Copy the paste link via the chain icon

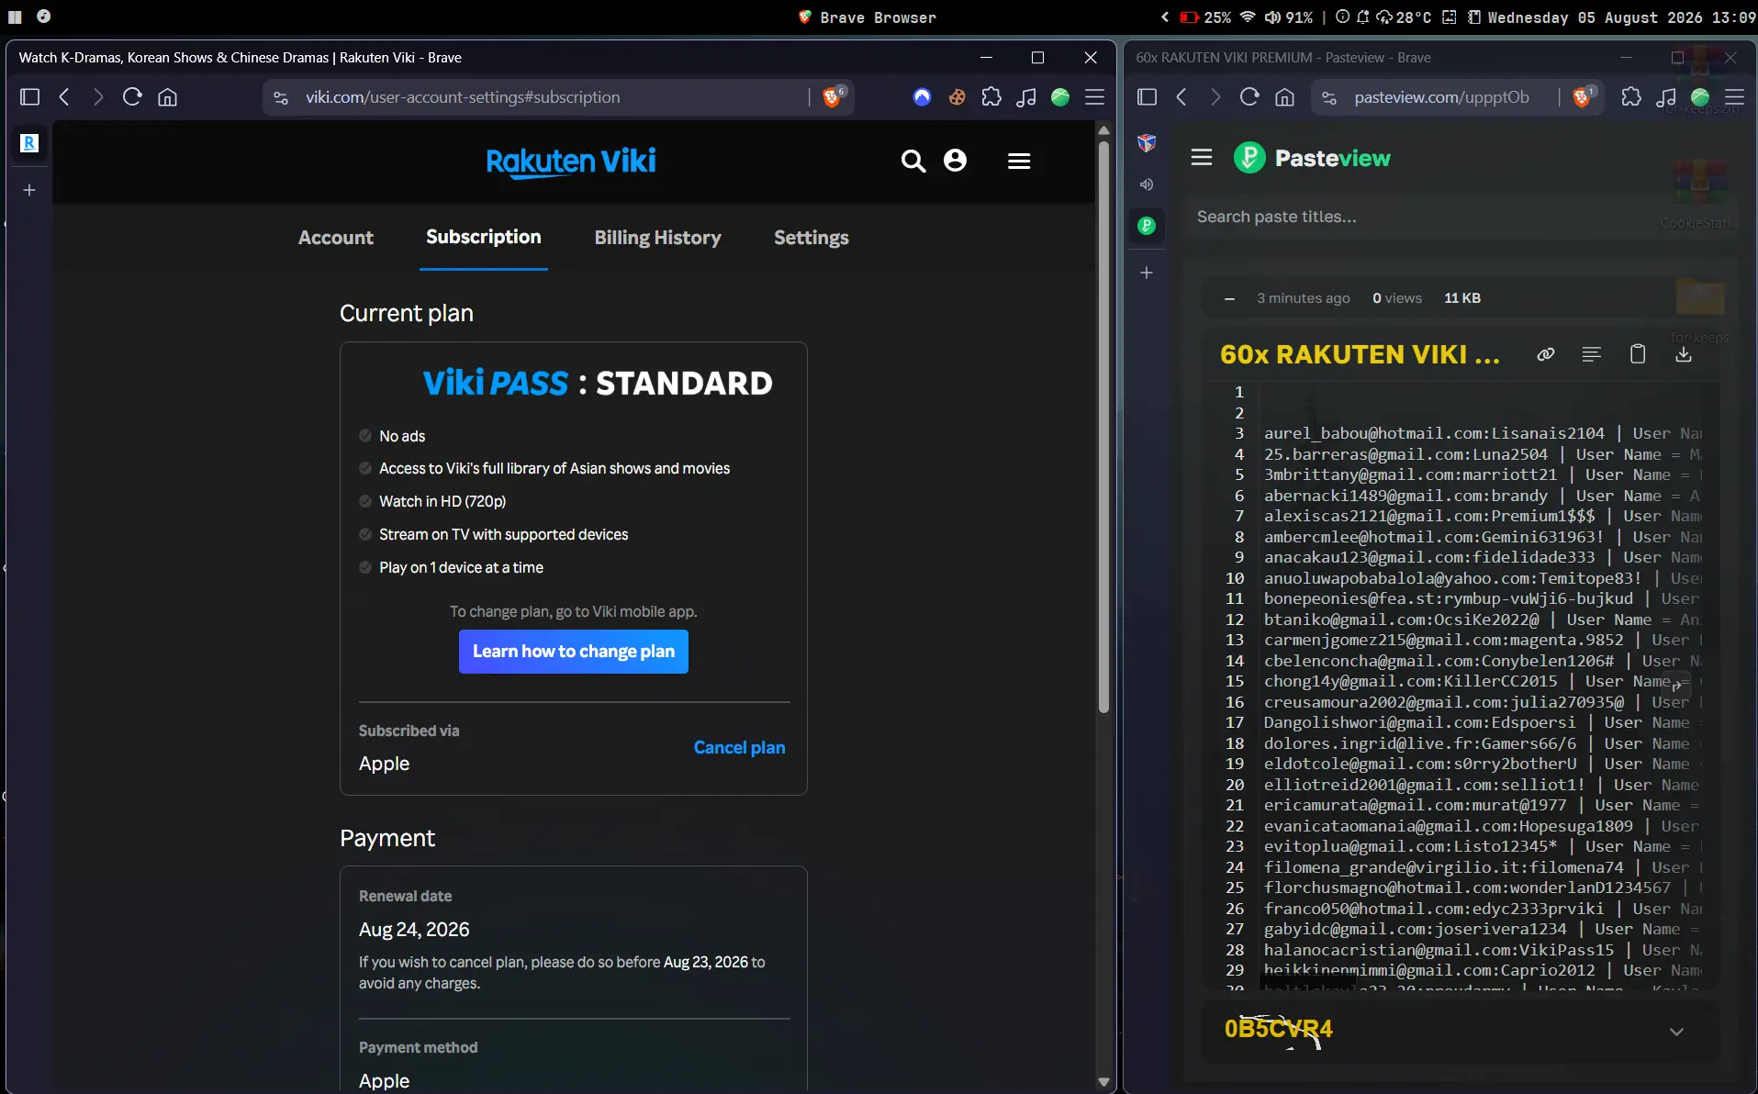click(1546, 354)
